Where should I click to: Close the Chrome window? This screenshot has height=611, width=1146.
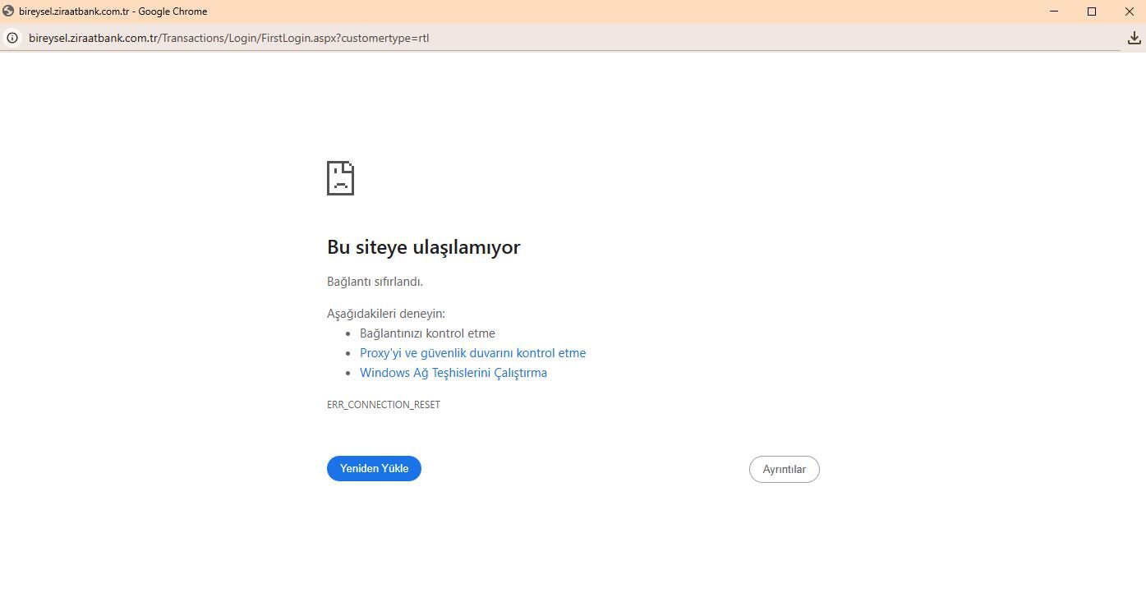coord(1129,11)
